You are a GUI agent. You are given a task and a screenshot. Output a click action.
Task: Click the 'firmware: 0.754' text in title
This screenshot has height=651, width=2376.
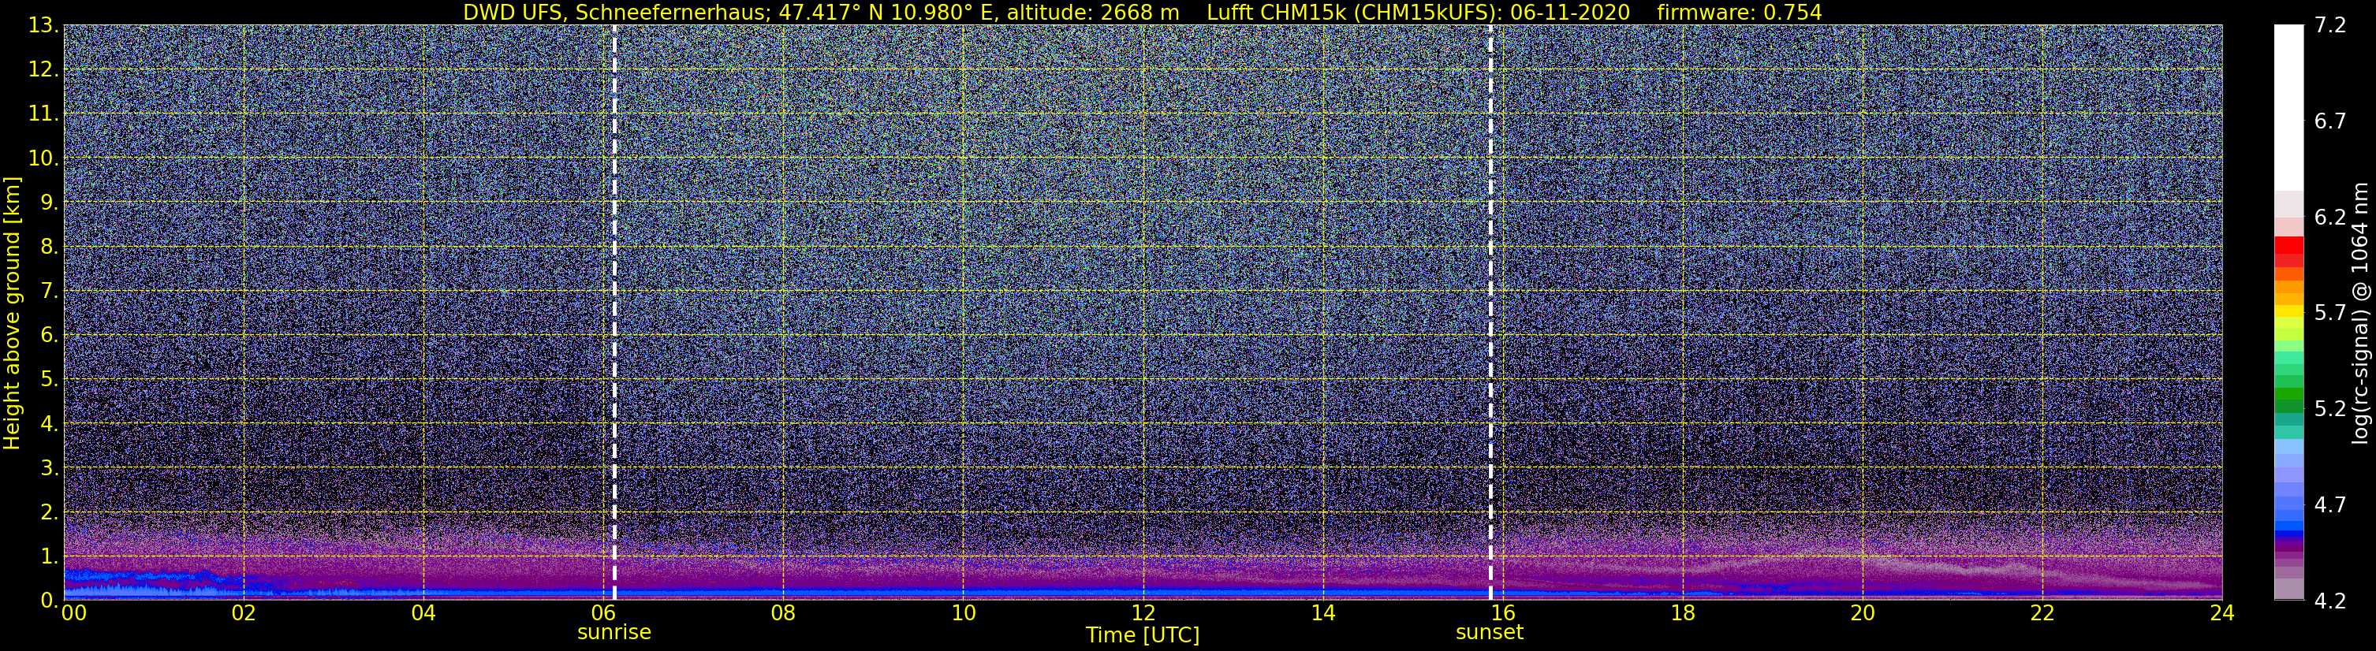tap(1740, 12)
